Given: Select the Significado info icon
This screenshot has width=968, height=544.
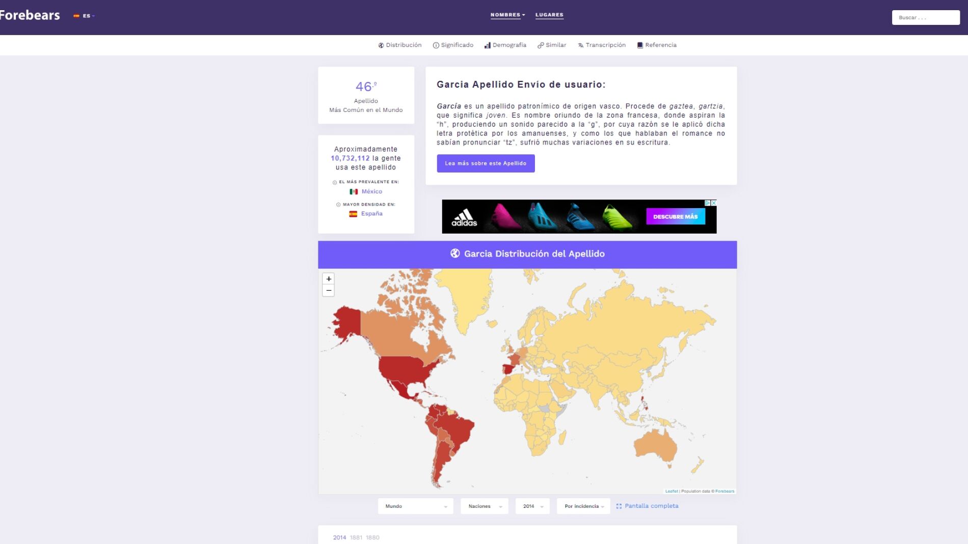Looking at the screenshot, I should [436, 45].
